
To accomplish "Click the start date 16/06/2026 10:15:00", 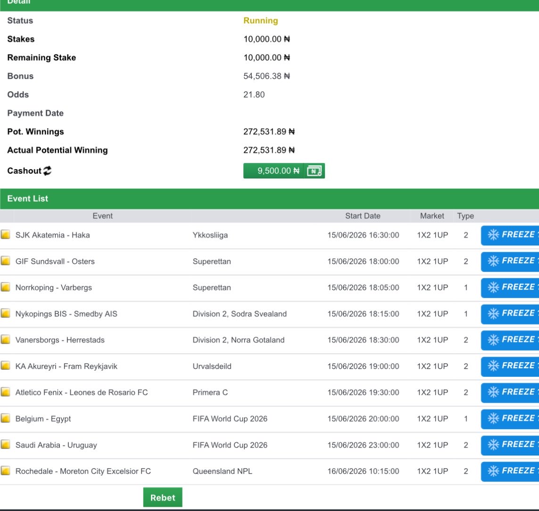I will pos(363,471).
